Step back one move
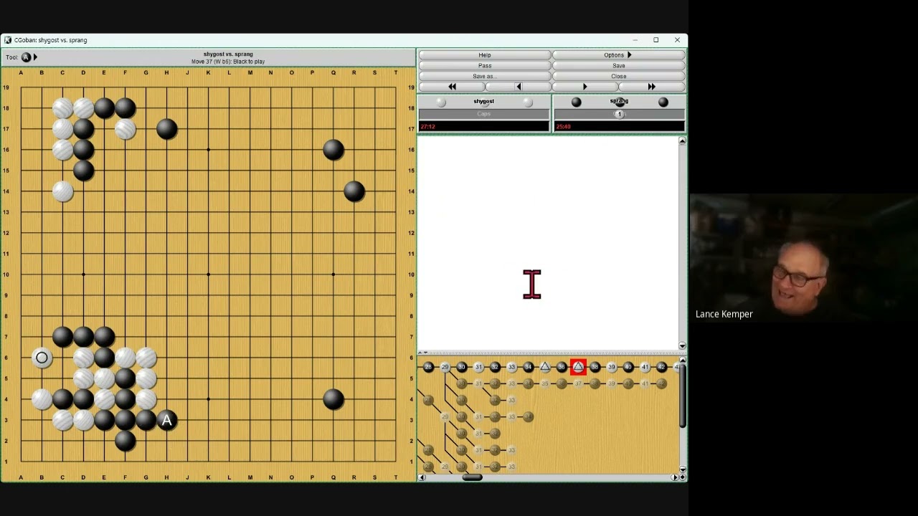 [x=519, y=87]
